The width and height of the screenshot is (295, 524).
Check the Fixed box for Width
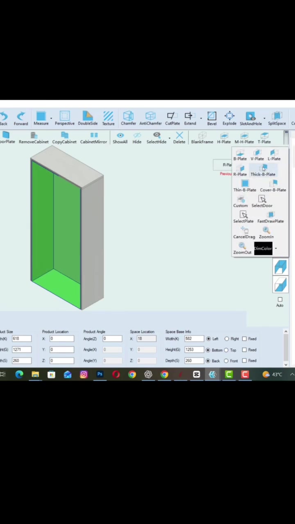pos(245,339)
